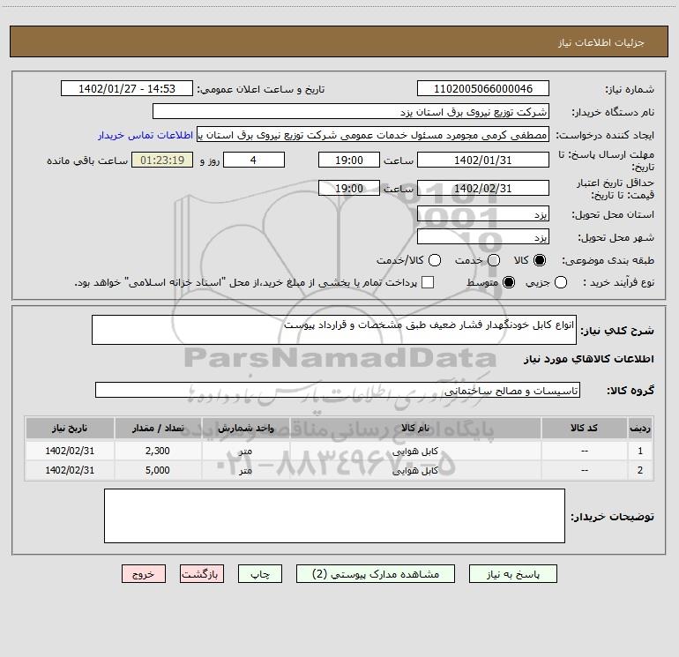Click the کد کالا column header
The width and height of the screenshot is (679, 657).
(x=584, y=429)
